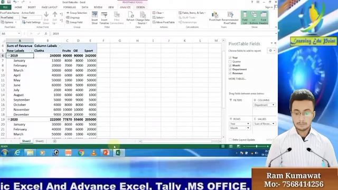Image resolution: width=338 pixels, height=190 pixels.
Task: Select the 'September' row label cell
Action: [x=20, y=100]
